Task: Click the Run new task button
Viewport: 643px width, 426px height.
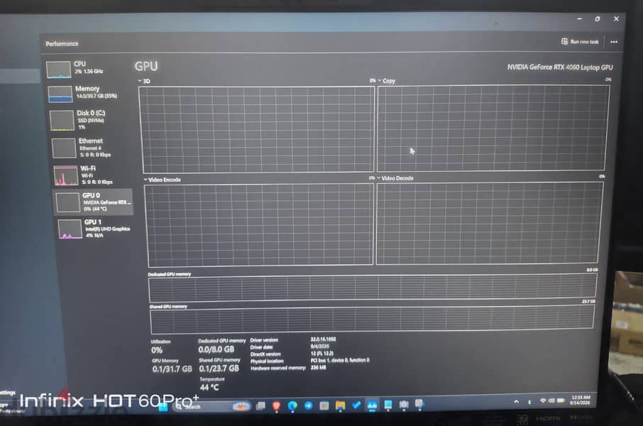Action: pyautogui.click(x=580, y=42)
